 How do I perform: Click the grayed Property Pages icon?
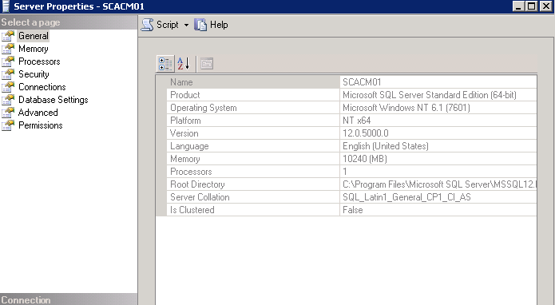pyautogui.click(x=207, y=64)
